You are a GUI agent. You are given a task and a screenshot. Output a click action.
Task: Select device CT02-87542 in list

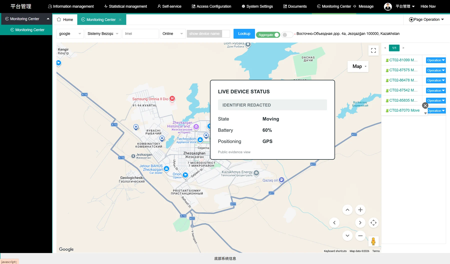coord(402,90)
